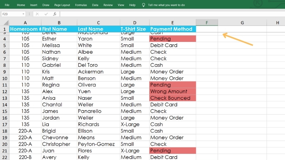The image size is (285, 160).
Task: Click the cell containing Panarello
Action: tap(98, 111)
